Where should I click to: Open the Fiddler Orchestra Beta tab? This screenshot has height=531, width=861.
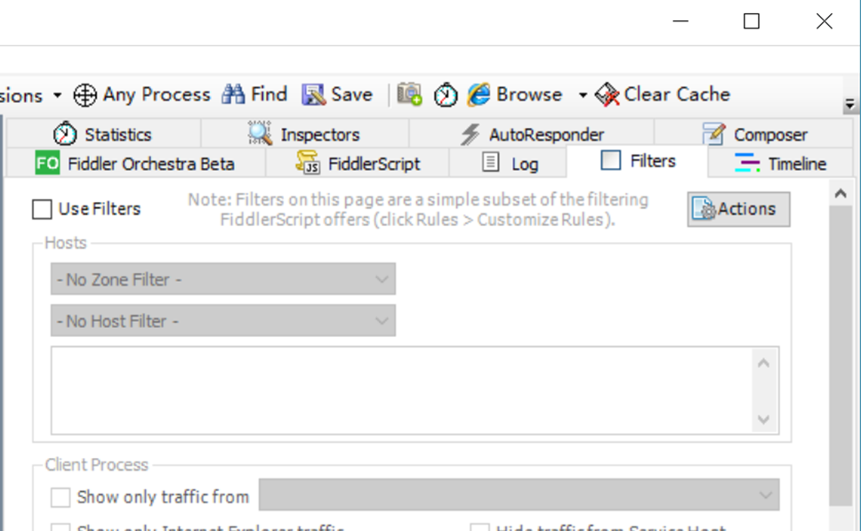coord(135,163)
